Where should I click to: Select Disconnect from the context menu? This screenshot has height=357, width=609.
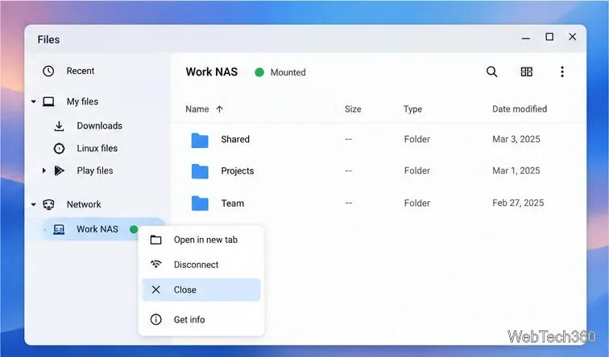(x=201, y=265)
